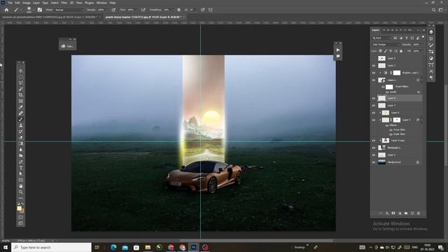448x252 pixels.
Task: Delete layer trash icon in Layers panel
Action: (419, 213)
